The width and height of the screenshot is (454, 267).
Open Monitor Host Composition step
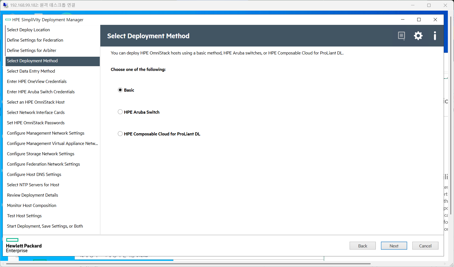coord(53,206)
